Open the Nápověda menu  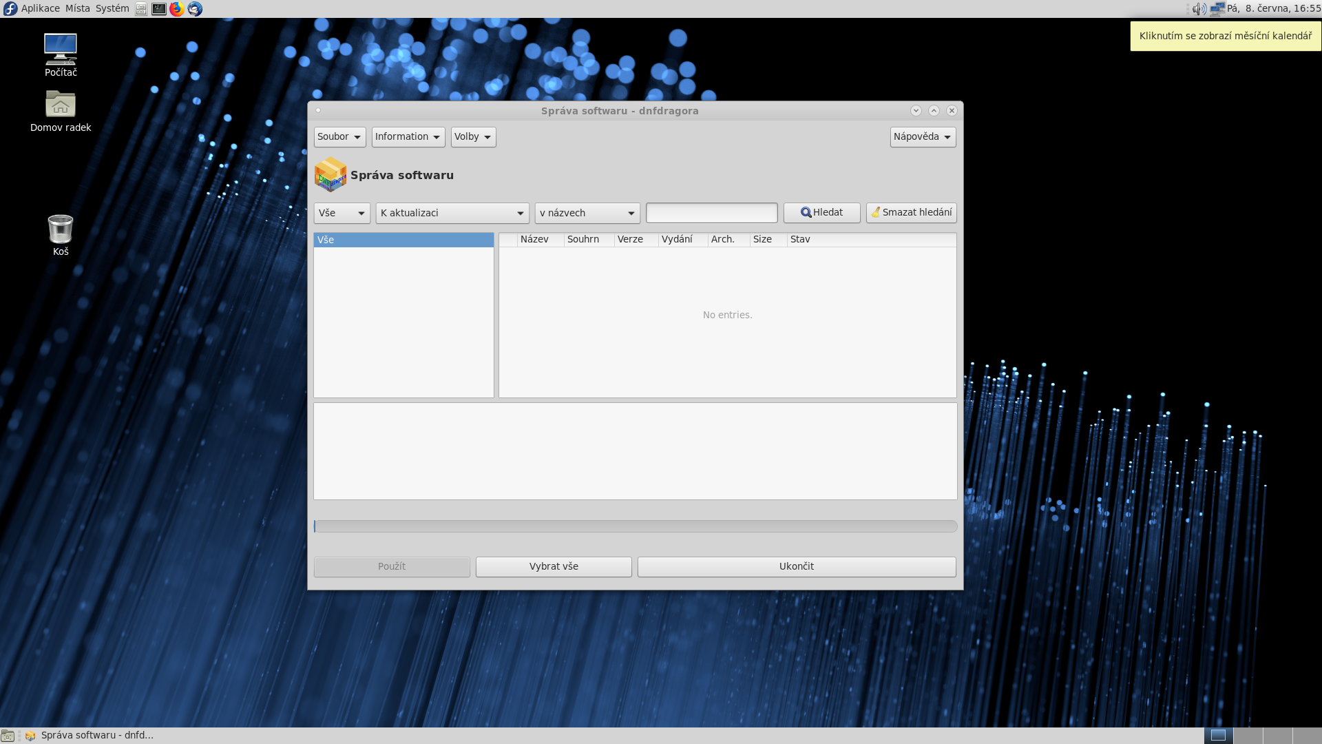pyautogui.click(x=922, y=136)
